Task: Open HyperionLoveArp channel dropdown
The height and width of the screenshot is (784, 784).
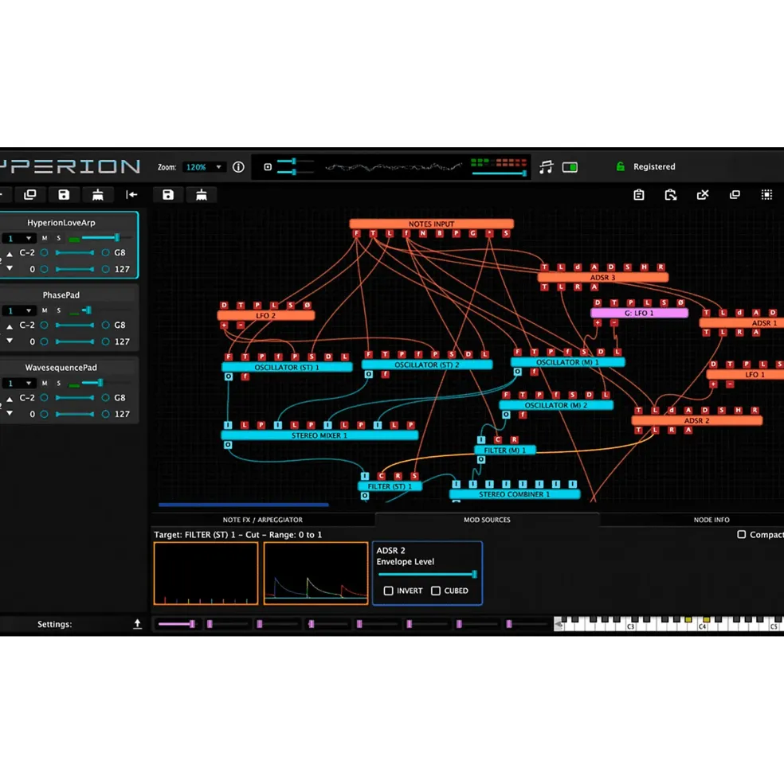Action: tap(18, 239)
